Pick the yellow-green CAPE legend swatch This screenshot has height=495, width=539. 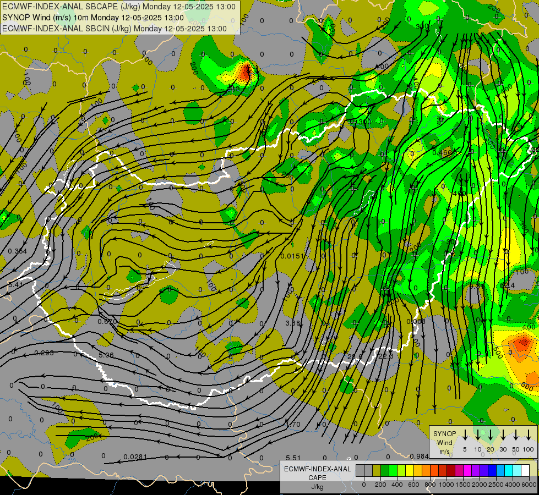(401, 470)
